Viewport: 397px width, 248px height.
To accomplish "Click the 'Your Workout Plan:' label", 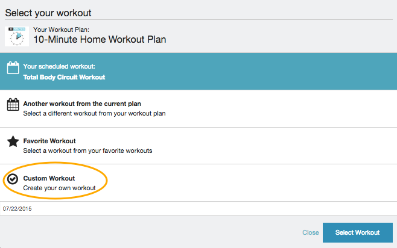I will (x=62, y=29).
